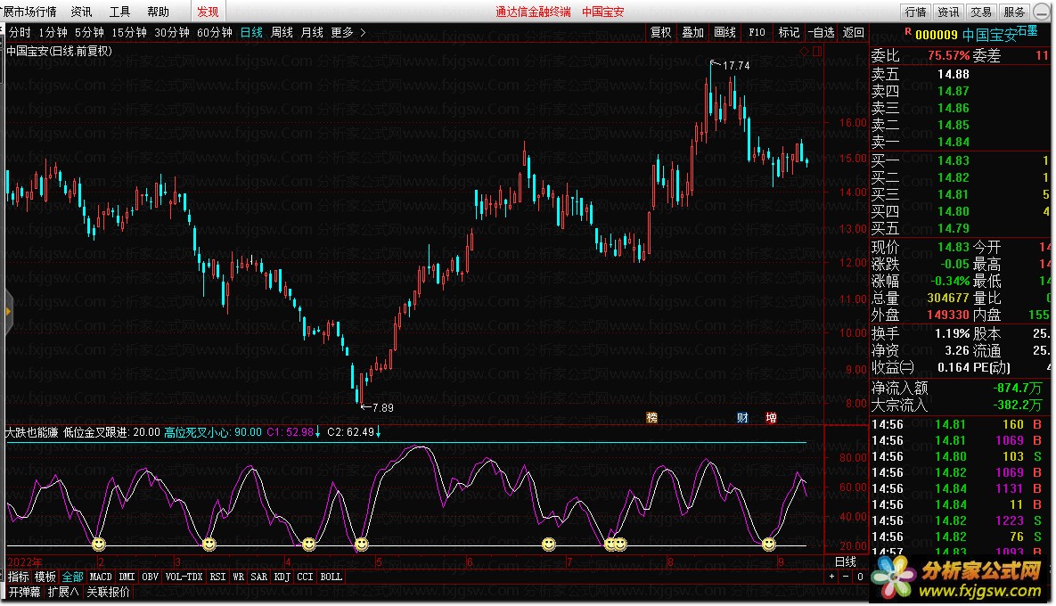This screenshot has height=606, width=1056.
Task: Apply the MACD indicator
Action: pyautogui.click(x=101, y=577)
